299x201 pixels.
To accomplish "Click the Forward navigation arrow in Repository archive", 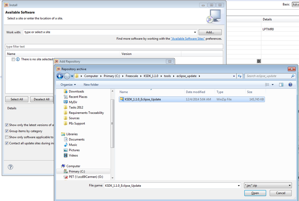I will point(67,76).
